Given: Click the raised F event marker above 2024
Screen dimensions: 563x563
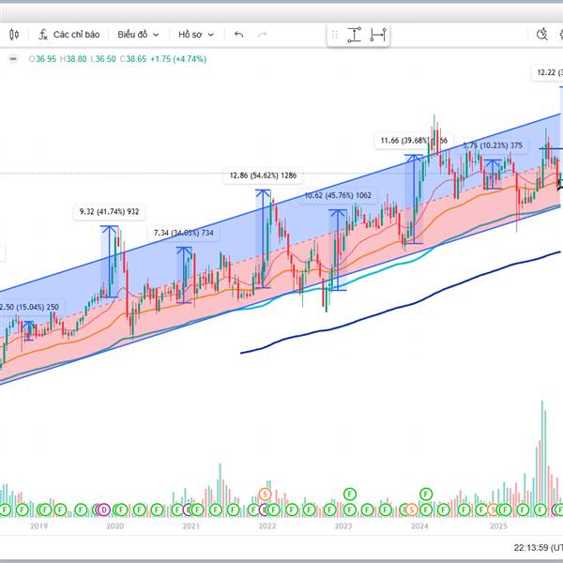Looking at the screenshot, I should click(426, 495).
